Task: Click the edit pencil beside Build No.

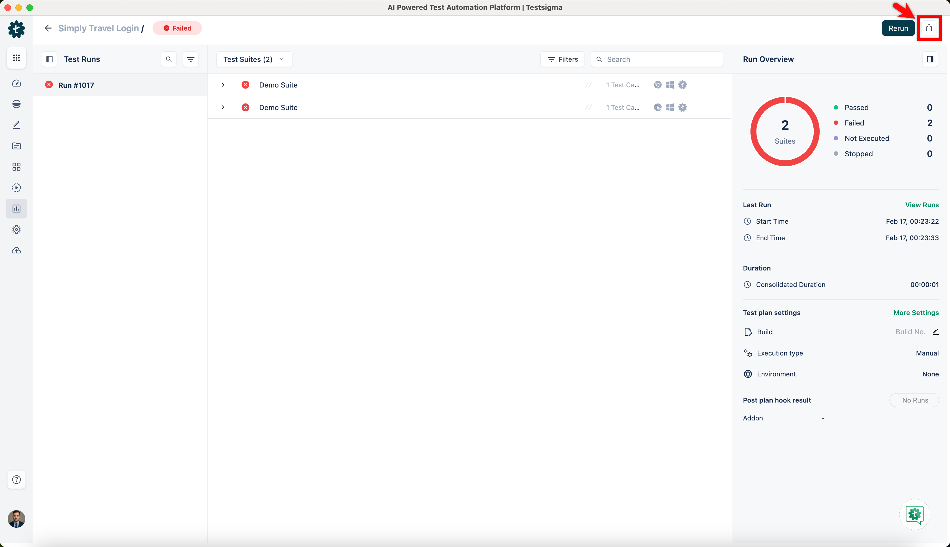Action: pyautogui.click(x=935, y=332)
